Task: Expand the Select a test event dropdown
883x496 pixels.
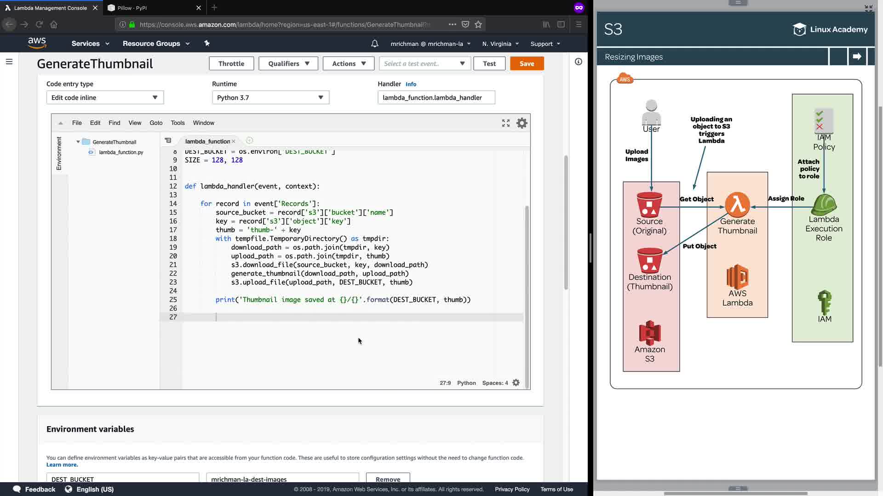Action: (425, 63)
